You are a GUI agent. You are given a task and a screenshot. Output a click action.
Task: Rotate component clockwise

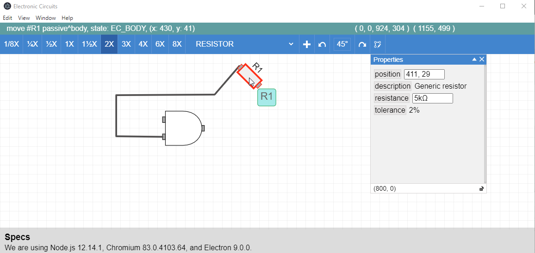click(x=362, y=44)
